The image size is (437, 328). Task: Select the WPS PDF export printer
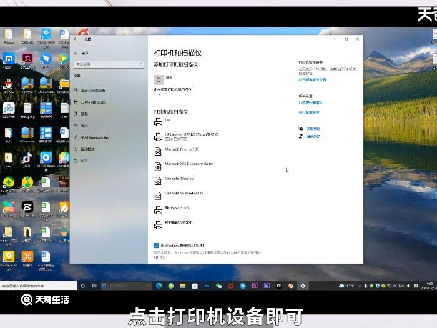172,210
